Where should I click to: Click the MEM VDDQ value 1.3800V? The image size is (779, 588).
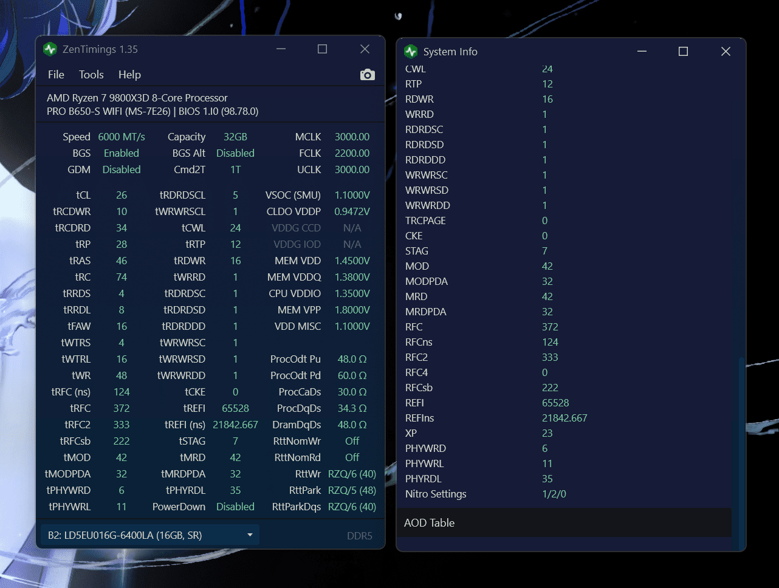(x=352, y=277)
